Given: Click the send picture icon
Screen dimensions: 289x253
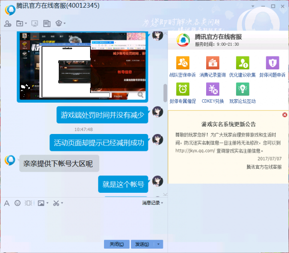Looking at the screenshot, I should [41, 203].
